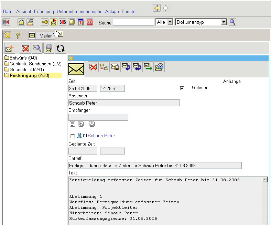
Task: Click the refresh arrows icon in mailer toolbar
Action: pos(61,49)
